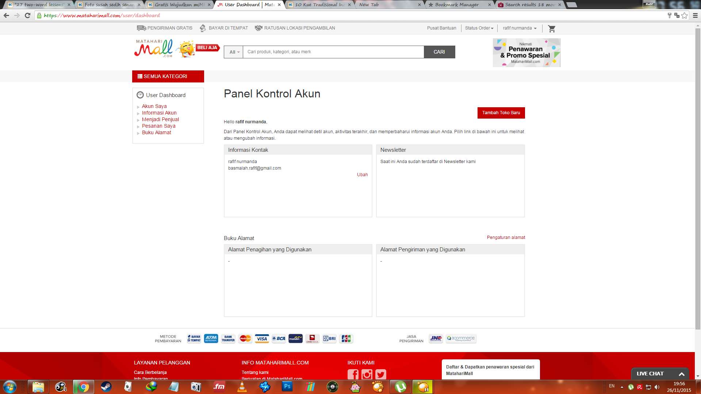Open Steam from the taskbar
This screenshot has width=701, height=394.
[x=106, y=387]
